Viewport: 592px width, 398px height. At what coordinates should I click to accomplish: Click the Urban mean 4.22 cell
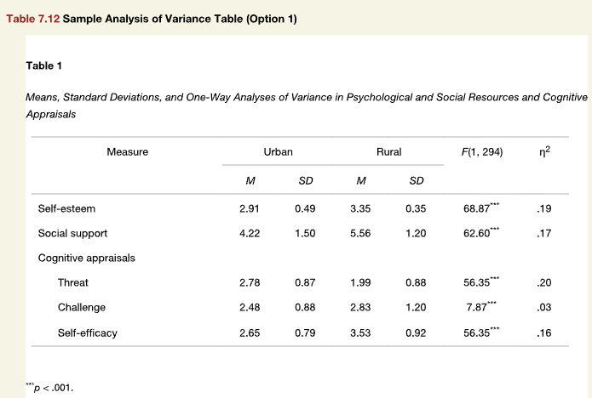pyautogui.click(x=250, y=233)
